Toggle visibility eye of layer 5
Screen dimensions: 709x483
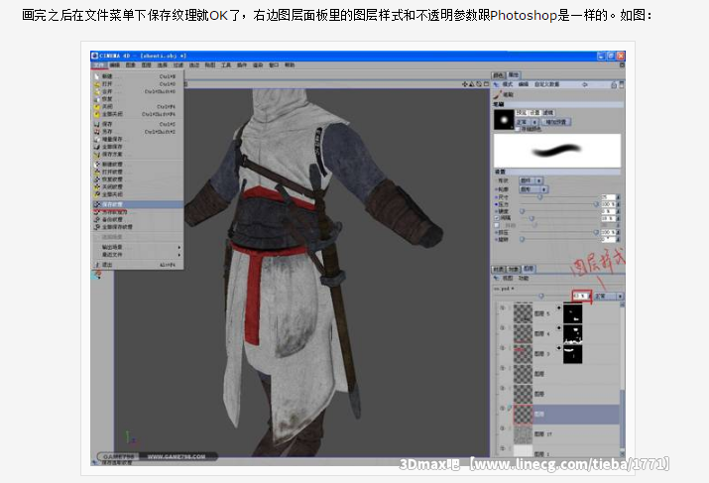pos(502,308)
